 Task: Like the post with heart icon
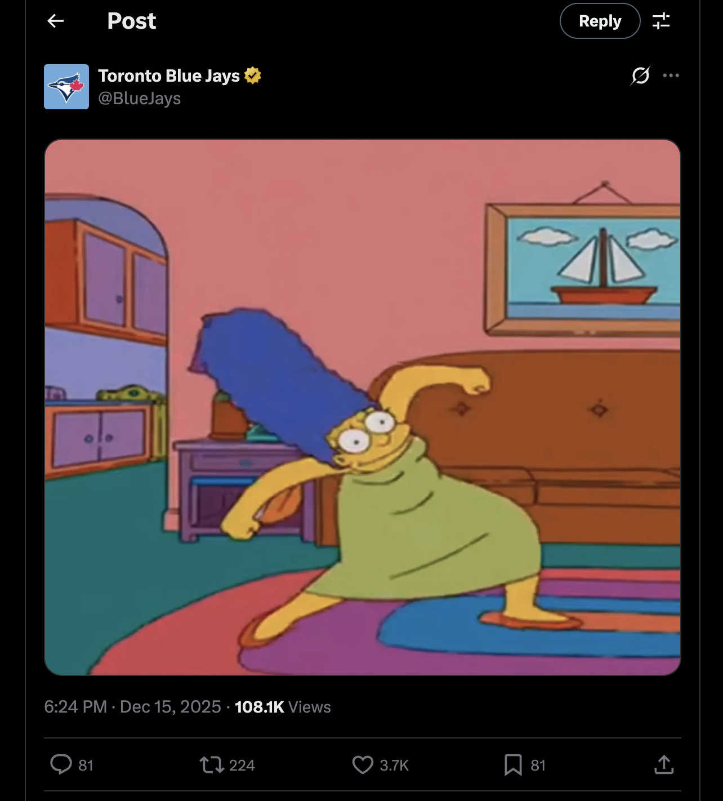click(x=363, y=764)
